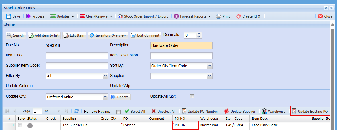The image size is (337, 130).
Task: Open Edit Item
Action: 74,35
